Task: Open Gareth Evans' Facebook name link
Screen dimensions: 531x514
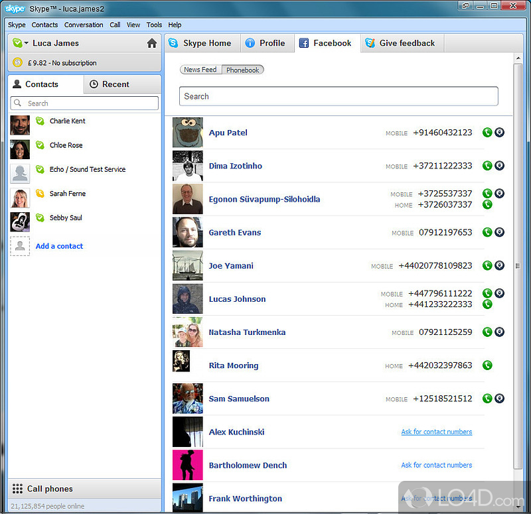Action: point(235,233)
